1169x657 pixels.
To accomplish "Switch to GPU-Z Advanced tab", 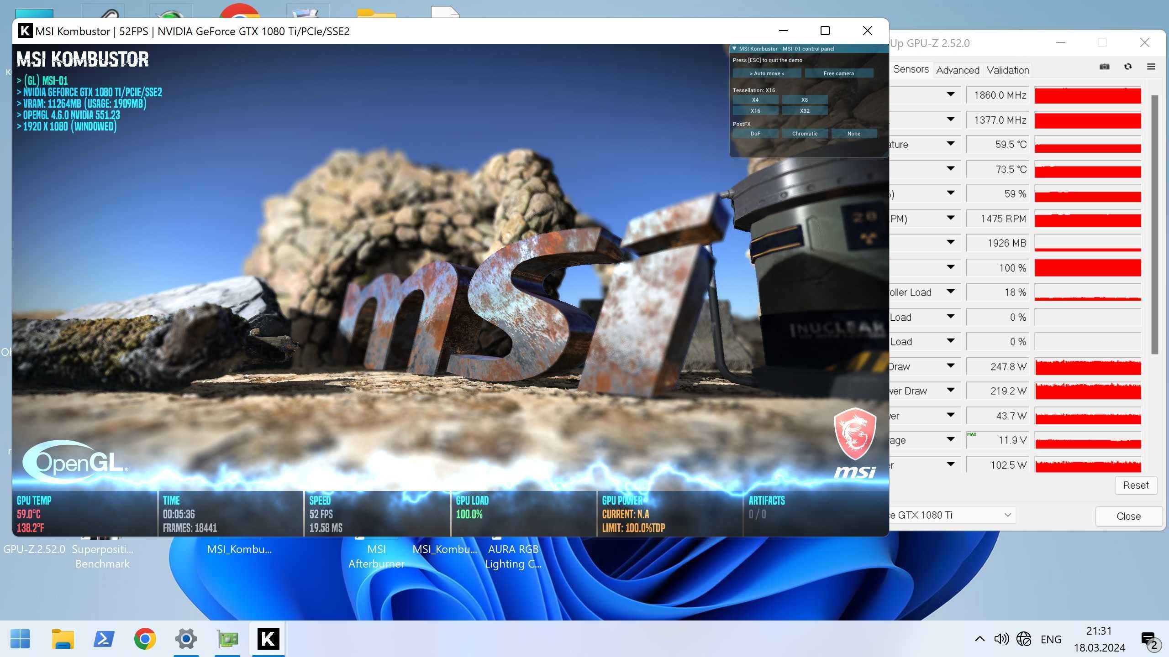I will point(958,70).
